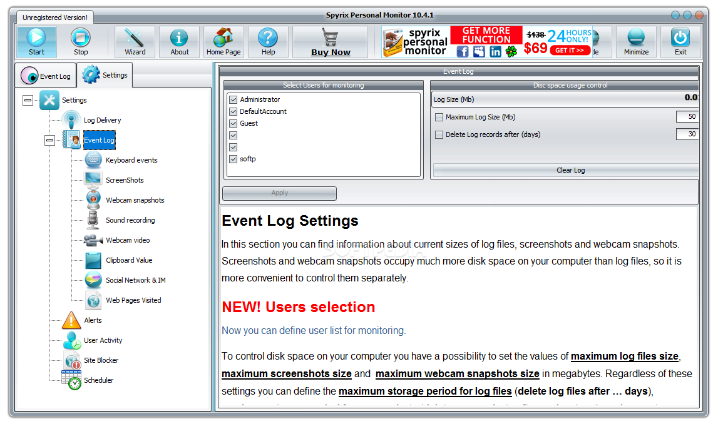
Task: Switch to the Settings tab
Action: (x=105, y=75)
